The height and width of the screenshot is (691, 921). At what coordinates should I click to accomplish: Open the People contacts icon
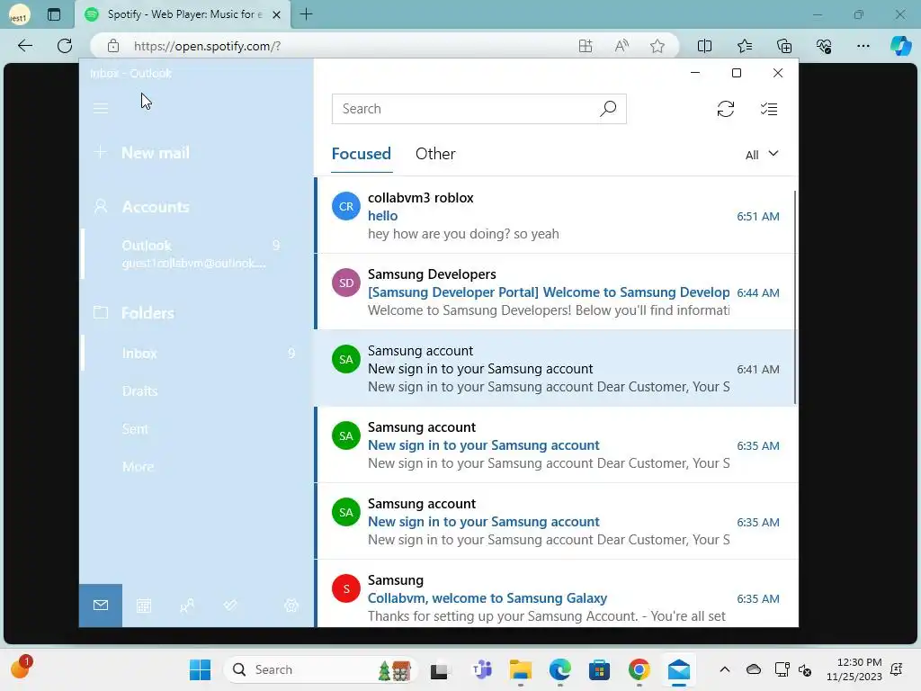coord(187,606)
